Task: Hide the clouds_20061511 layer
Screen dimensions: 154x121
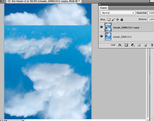Action: (102, 36)
